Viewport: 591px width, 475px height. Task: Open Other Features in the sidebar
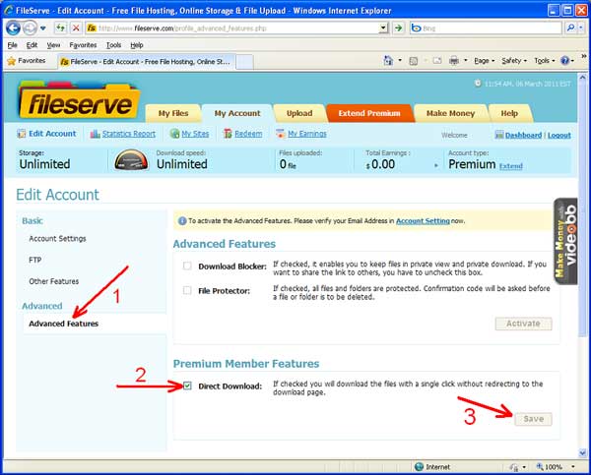54,281
